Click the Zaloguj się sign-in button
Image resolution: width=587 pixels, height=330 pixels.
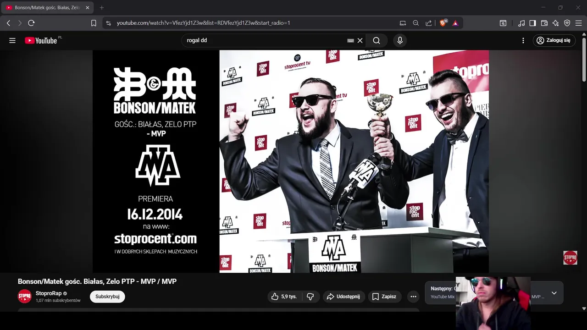(554, 40)
